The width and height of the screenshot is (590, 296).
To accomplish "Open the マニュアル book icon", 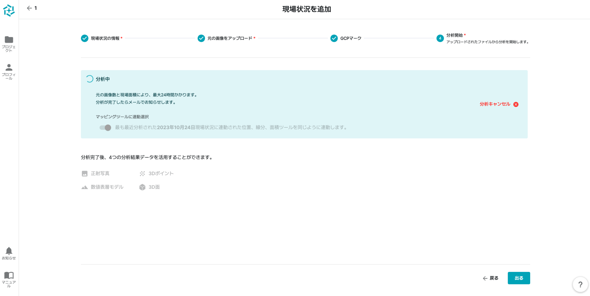I will [x=9, y=275].
